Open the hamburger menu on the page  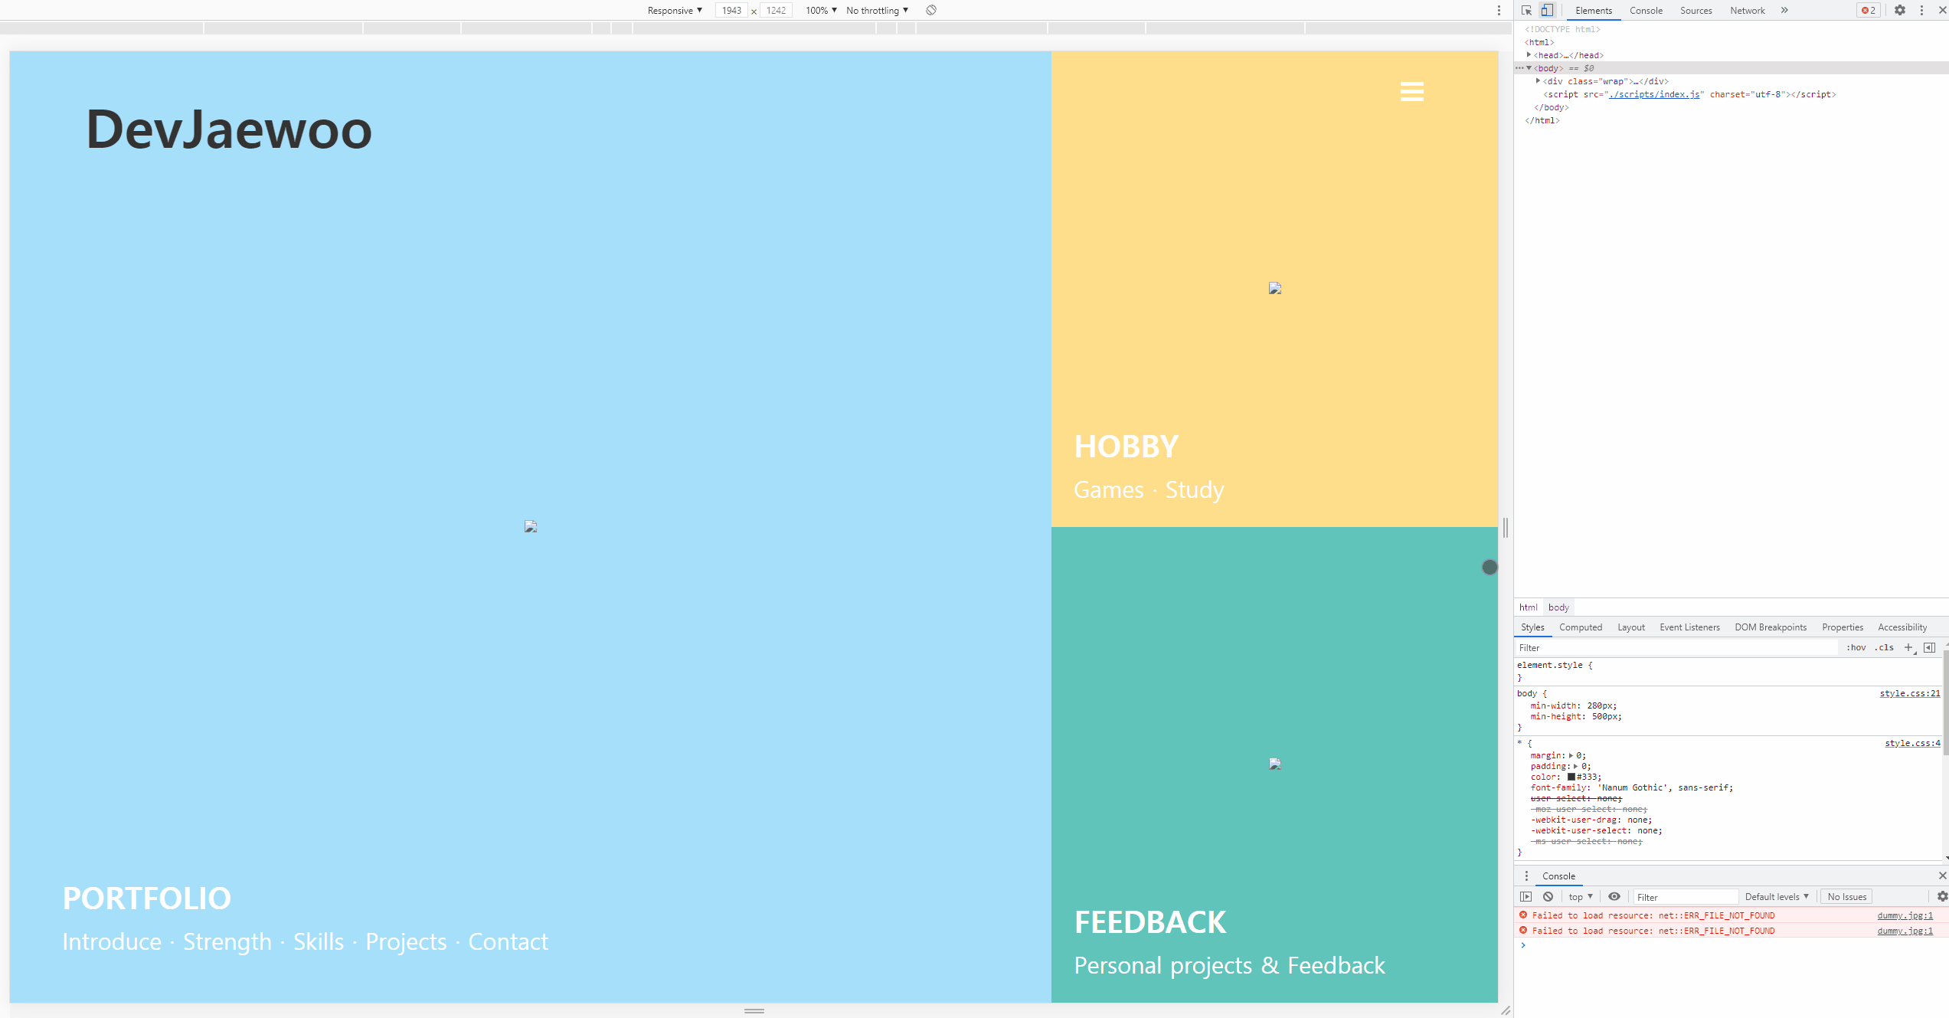point(1411,92)
